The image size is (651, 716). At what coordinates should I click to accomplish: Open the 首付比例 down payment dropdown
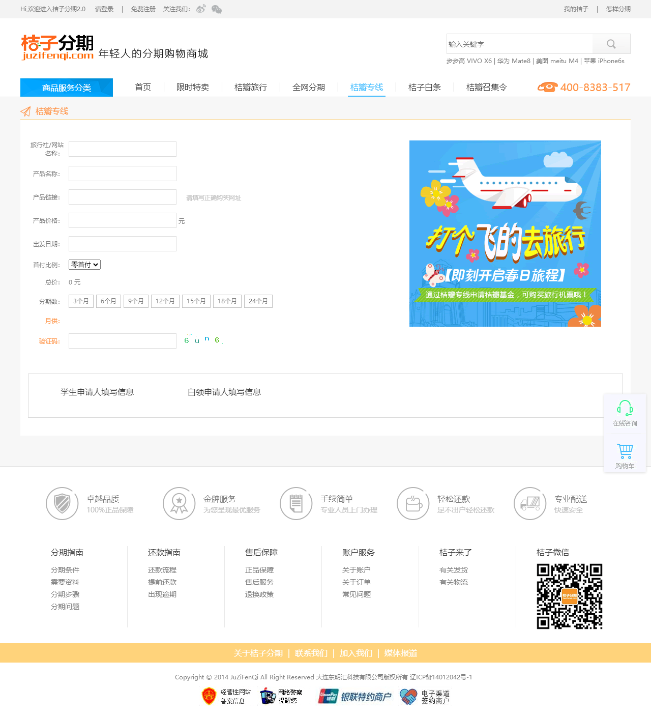pos(85,265)
